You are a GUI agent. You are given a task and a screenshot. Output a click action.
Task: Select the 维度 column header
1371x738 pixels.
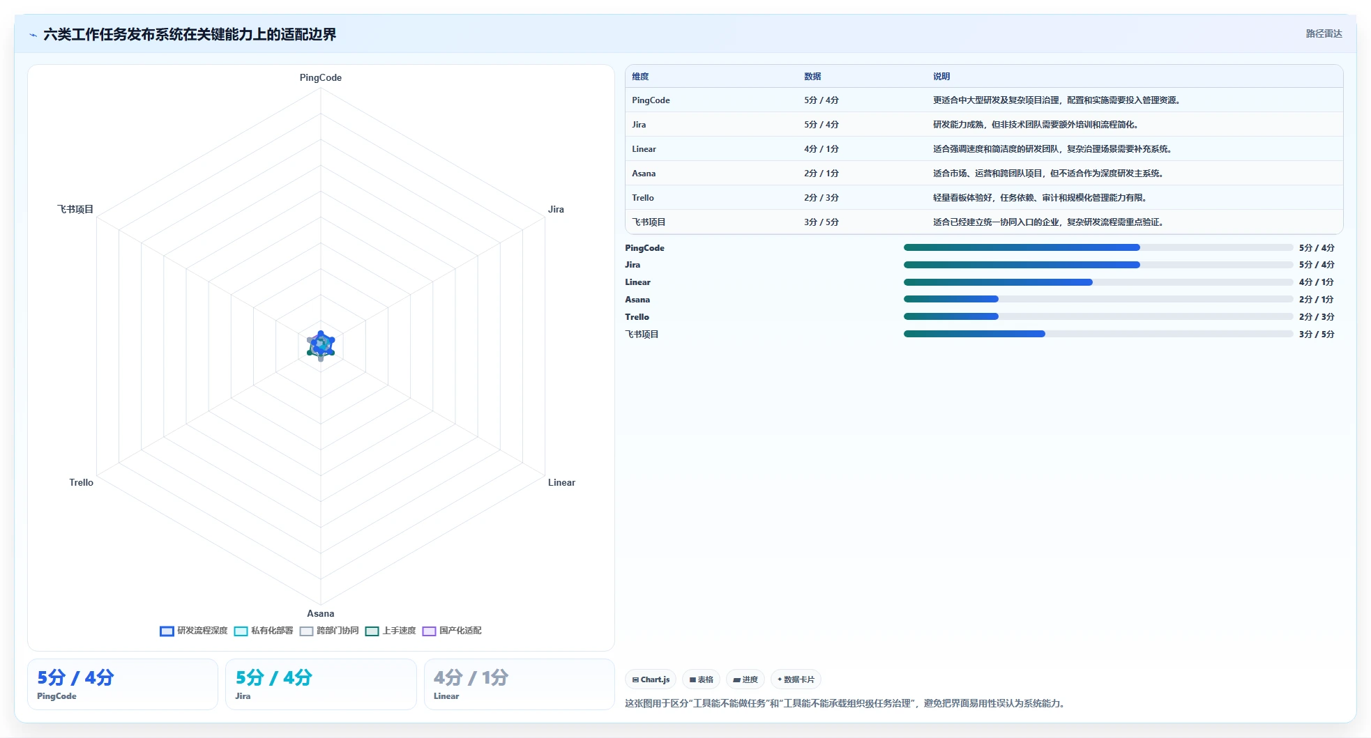click(x=640, y=77)
